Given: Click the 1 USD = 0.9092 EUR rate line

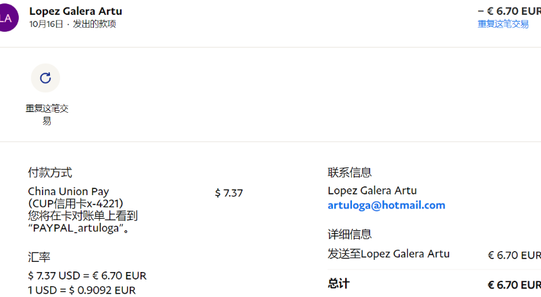Looking at the screenshot, I should point(82,290).
